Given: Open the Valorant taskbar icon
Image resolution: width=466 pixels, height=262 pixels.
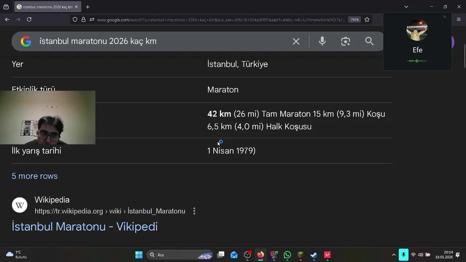Looking at the screenshot, I should coord(327,255).
